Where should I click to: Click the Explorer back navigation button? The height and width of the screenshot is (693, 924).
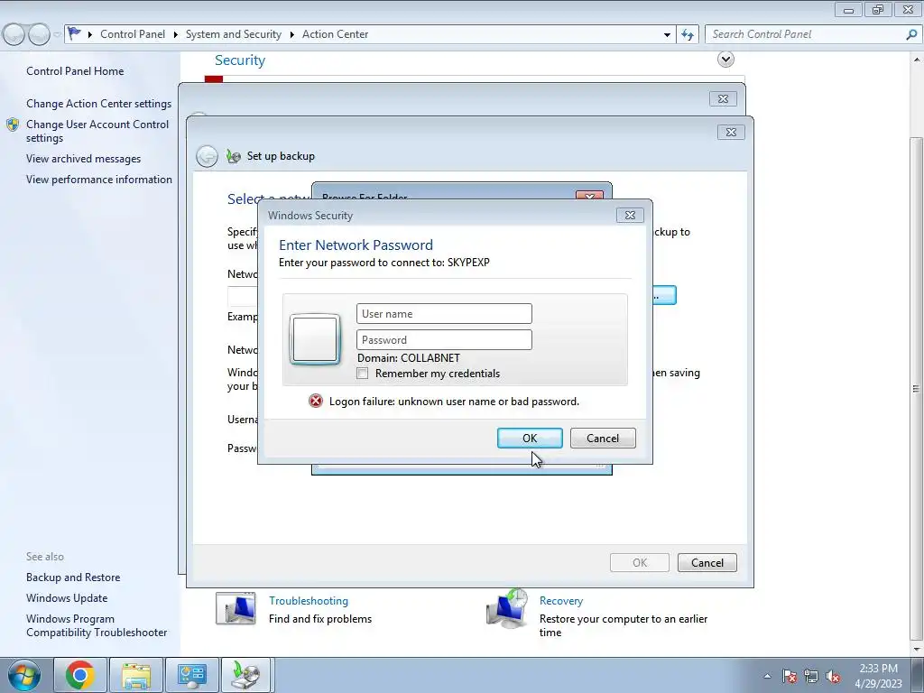click(x=14, y=35)
